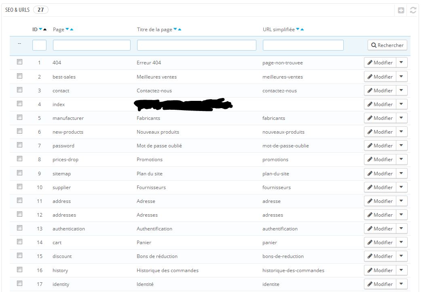Refresh the SEO & URLs list

coord(413,10)
